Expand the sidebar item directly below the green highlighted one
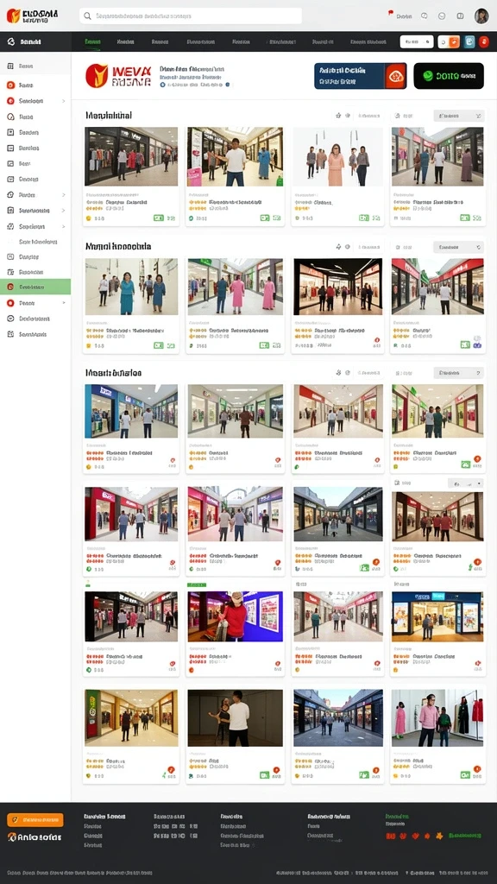 [35, 303]
